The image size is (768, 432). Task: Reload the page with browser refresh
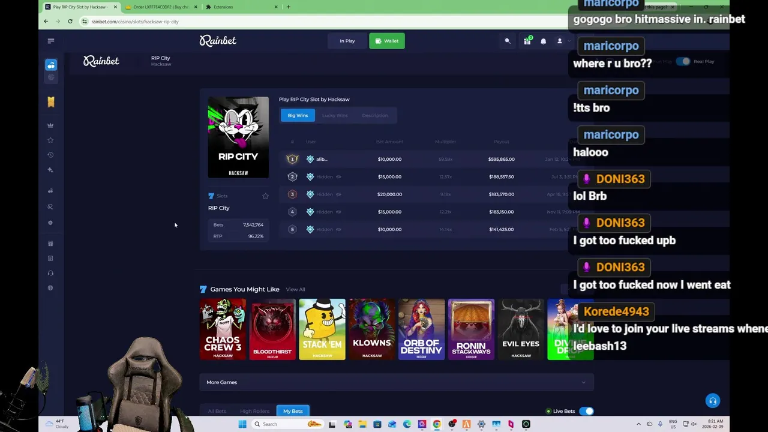tap(70, 22)
